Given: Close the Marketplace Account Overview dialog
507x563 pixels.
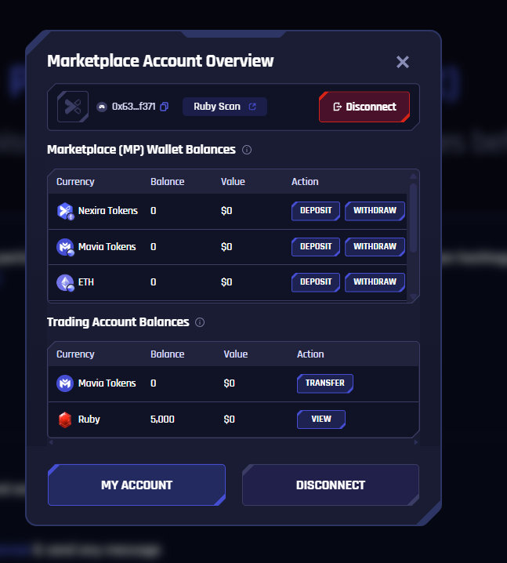Looking at the screenshot, I should (x=403, y=62).
